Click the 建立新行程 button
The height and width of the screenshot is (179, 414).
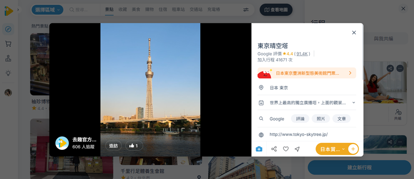coord(359,168)
